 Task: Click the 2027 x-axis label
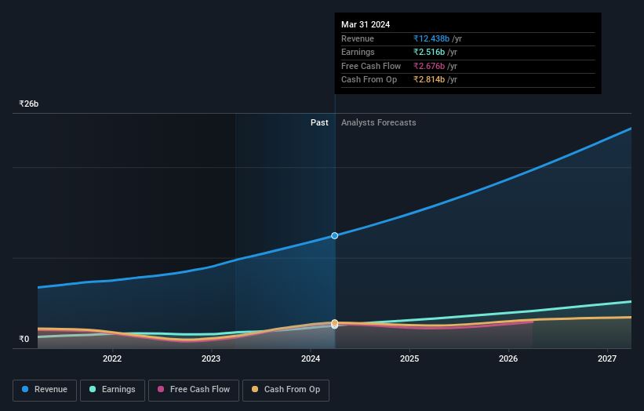[x=607, y=359]
